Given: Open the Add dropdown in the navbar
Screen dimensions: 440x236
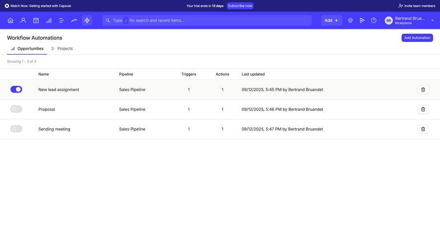Looking at the screenshot, I should [x=331, y=20].
